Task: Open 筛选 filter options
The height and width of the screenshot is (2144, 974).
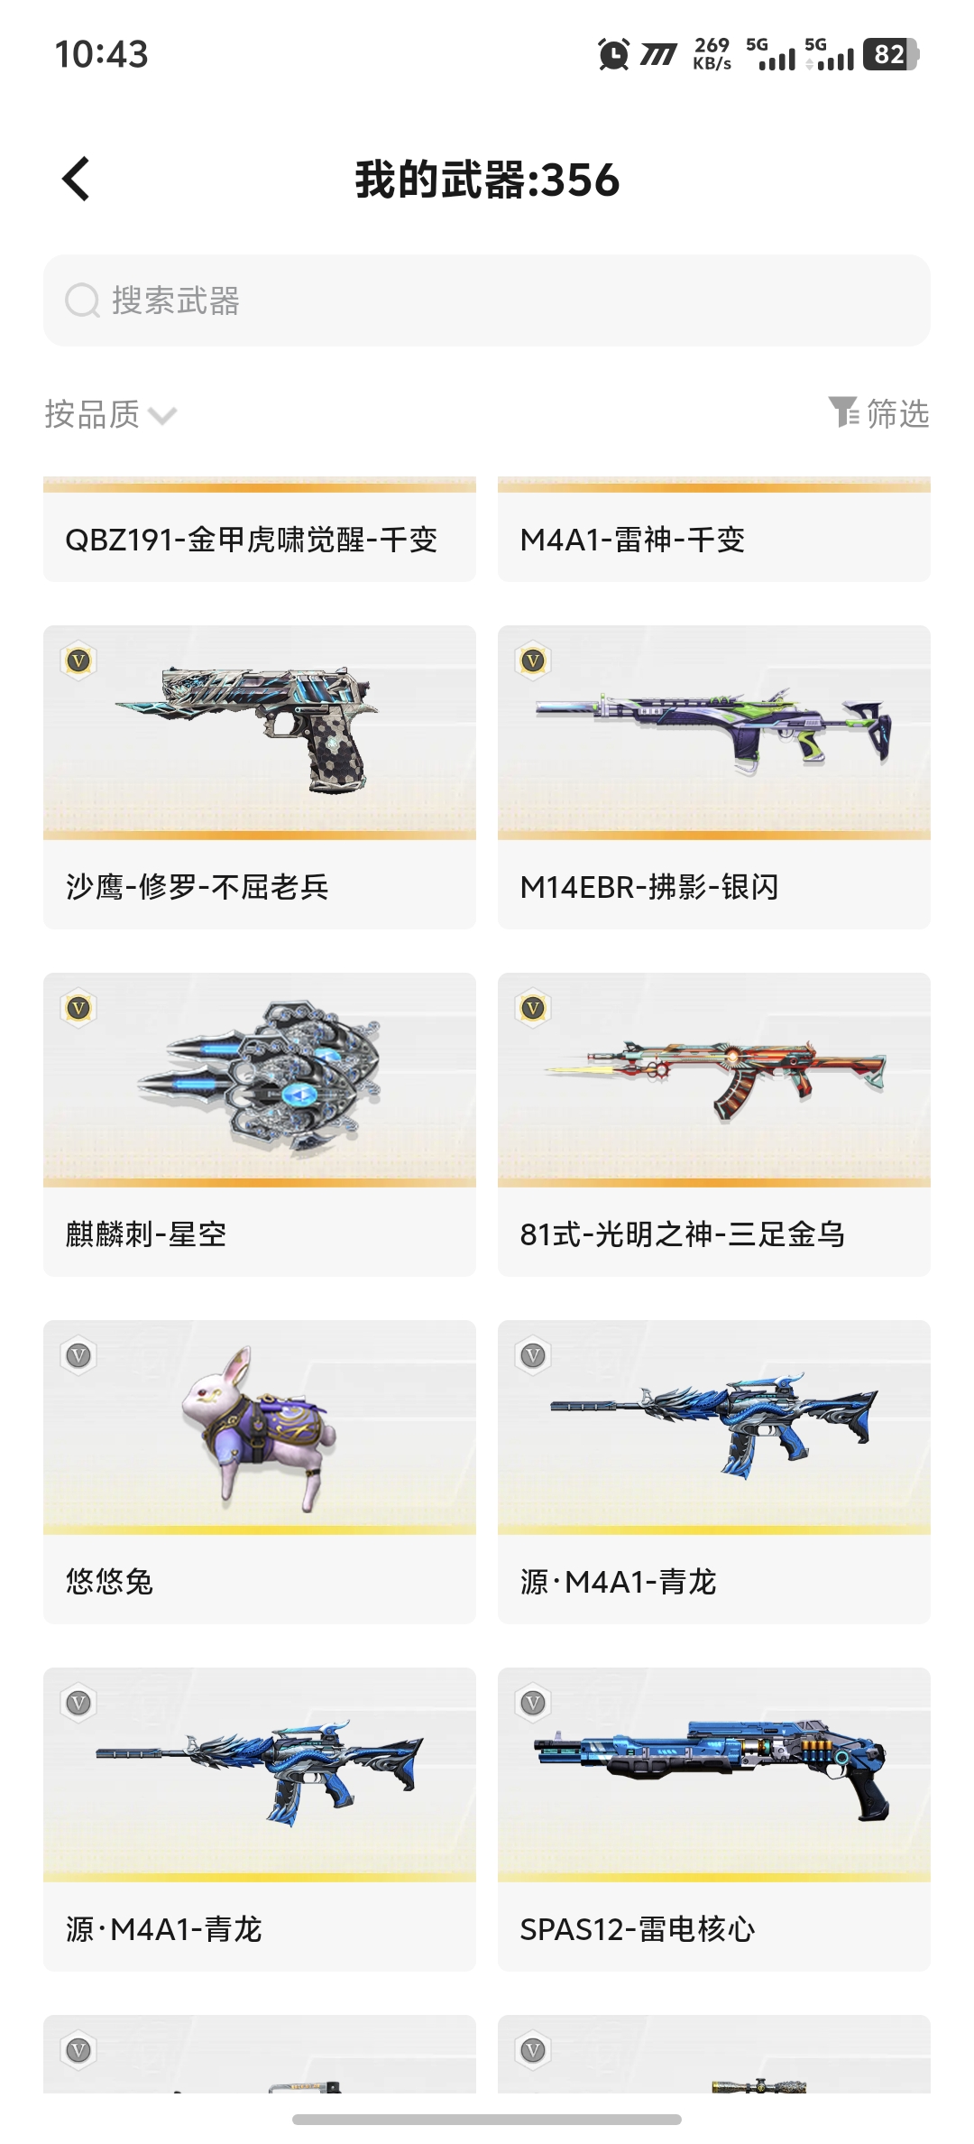Action: coord(879,413)
